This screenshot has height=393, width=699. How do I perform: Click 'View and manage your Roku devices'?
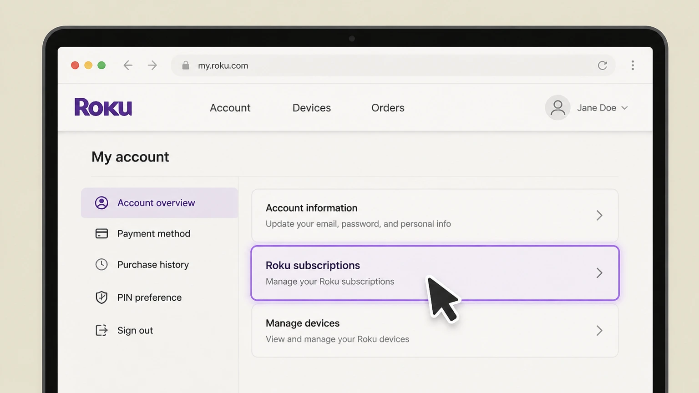337,339
